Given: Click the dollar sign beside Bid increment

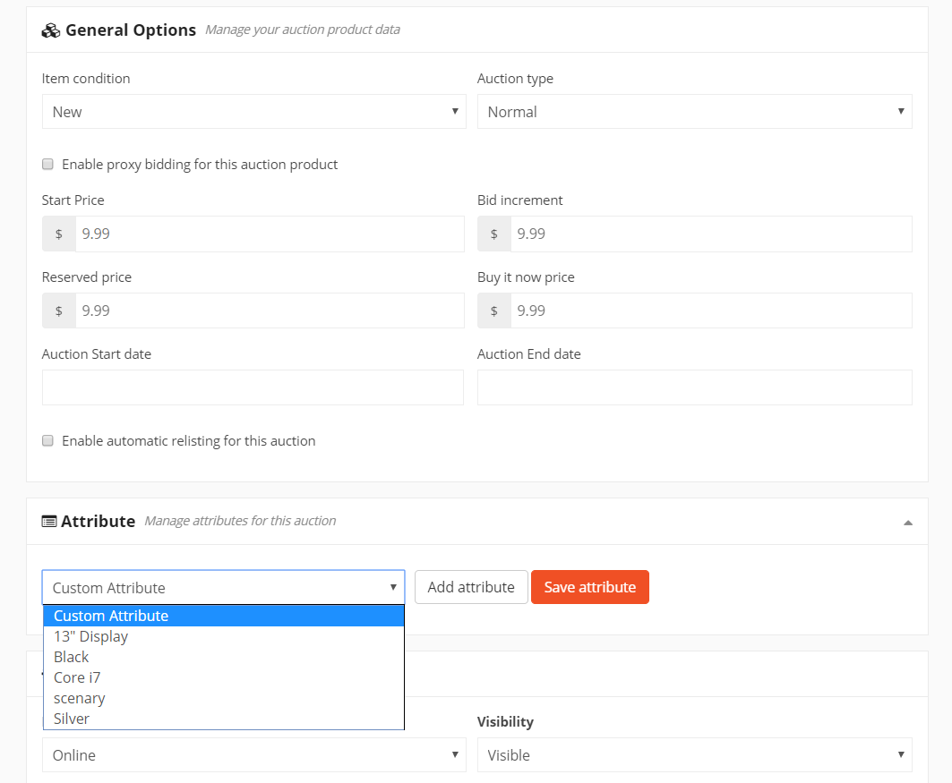Looking at the screenshot, I should click(x=494, y=234).
